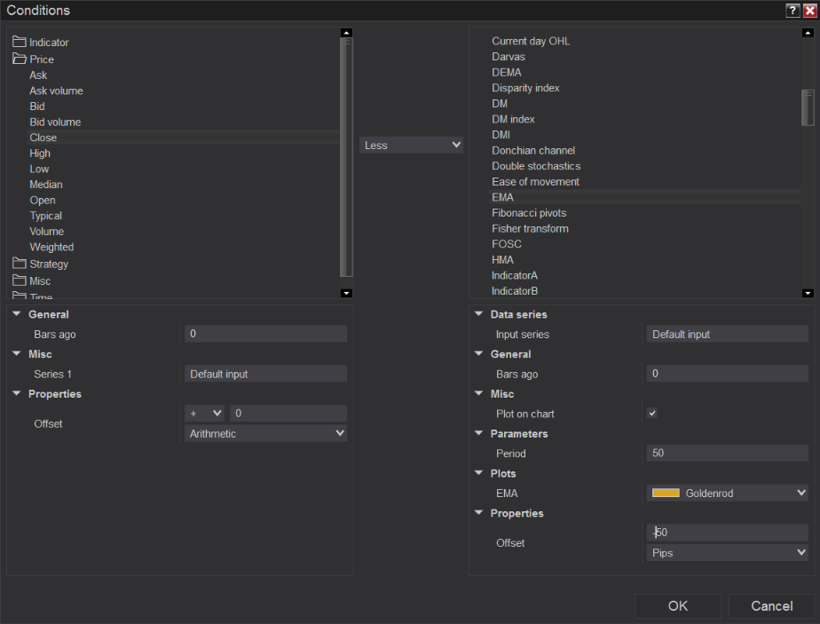Collapse left Properties section
This screenshot has height=624, width=820.
click(x=17, y=393)
